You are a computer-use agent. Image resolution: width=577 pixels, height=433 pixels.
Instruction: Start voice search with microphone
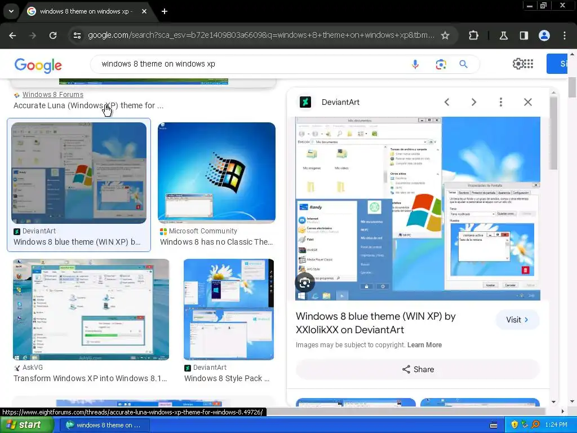tap(415, 64)
